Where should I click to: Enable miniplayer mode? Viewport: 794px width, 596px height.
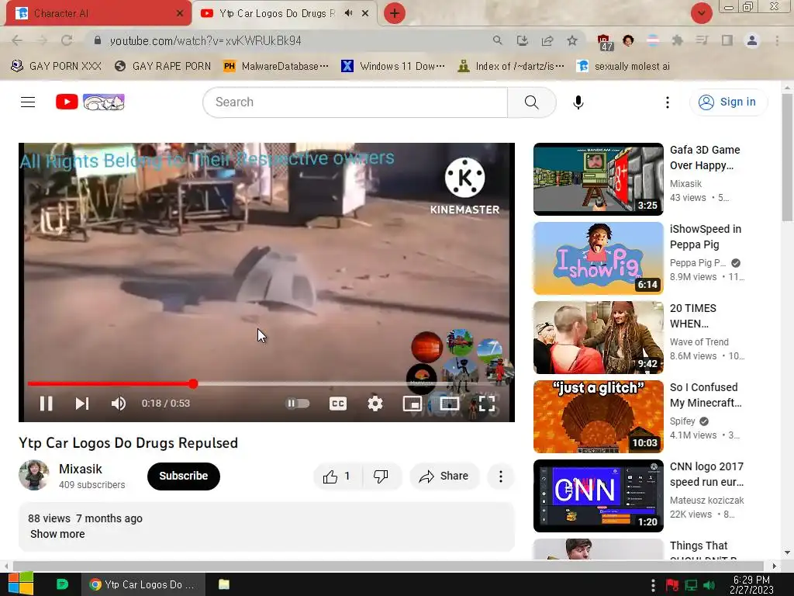[x=413, y=404]
